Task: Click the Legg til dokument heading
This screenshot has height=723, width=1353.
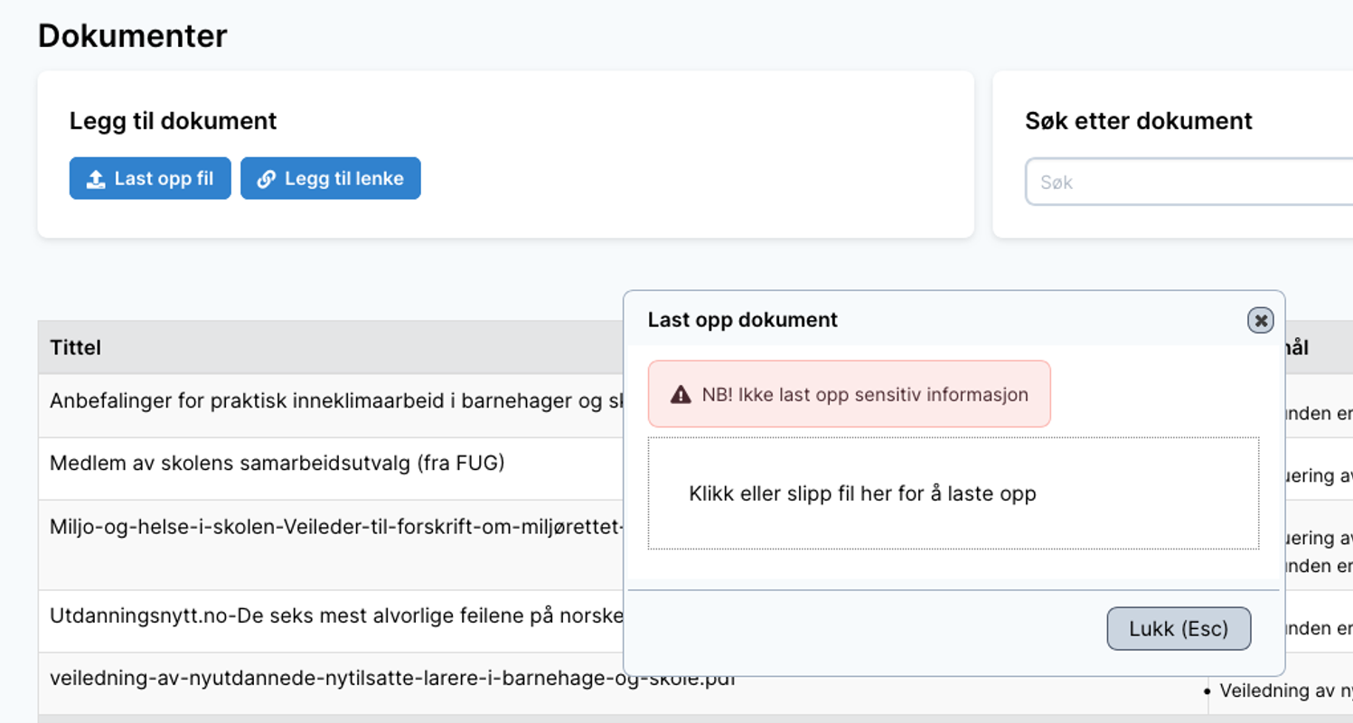Action: (x=173, y=121)
